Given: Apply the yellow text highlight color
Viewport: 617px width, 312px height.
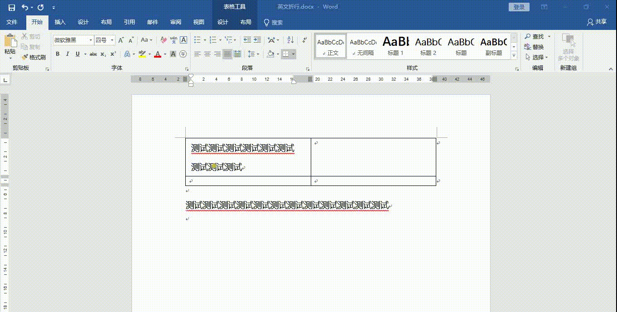Looking at the screenshot, I should tap(142, 54).
